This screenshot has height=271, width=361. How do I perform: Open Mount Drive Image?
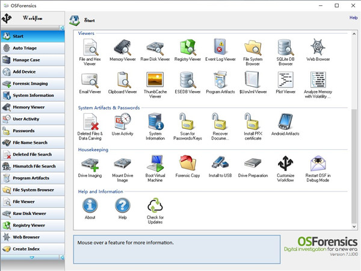coord(123,164)
